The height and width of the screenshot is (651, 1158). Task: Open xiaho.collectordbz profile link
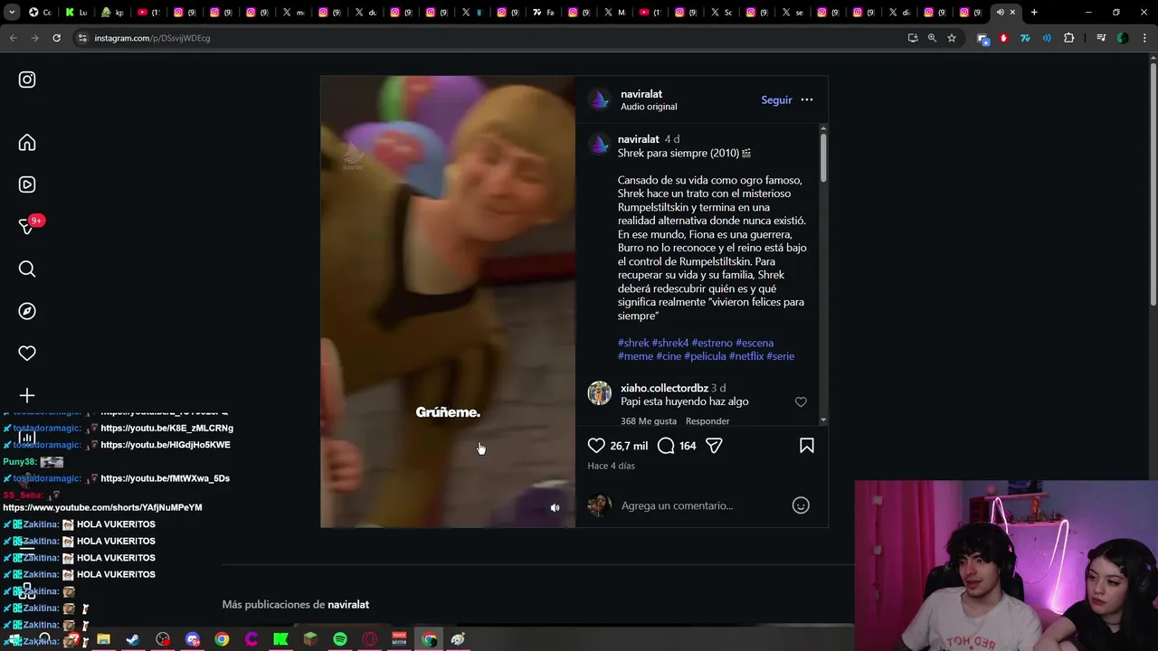point(664,388)
